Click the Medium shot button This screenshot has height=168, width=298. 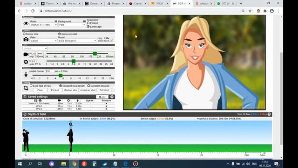(70, 90)
